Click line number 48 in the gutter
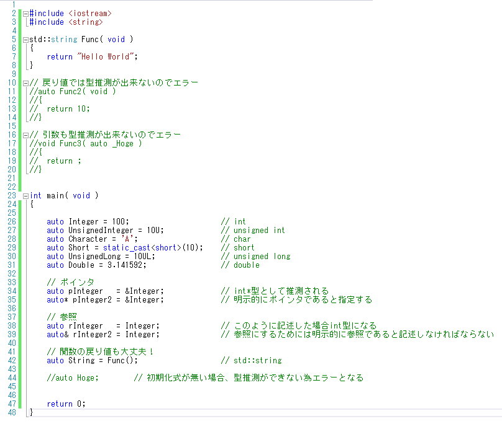Viewport: 502px width, 424px height. tap(12, 412)
